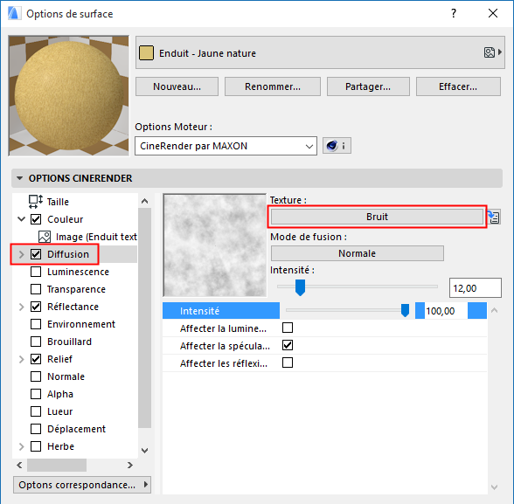Image resolution: width=514 pixels, height=504 pixels.
Task: Click the texture options icon beside Bruit
Action: coord(494,217)
